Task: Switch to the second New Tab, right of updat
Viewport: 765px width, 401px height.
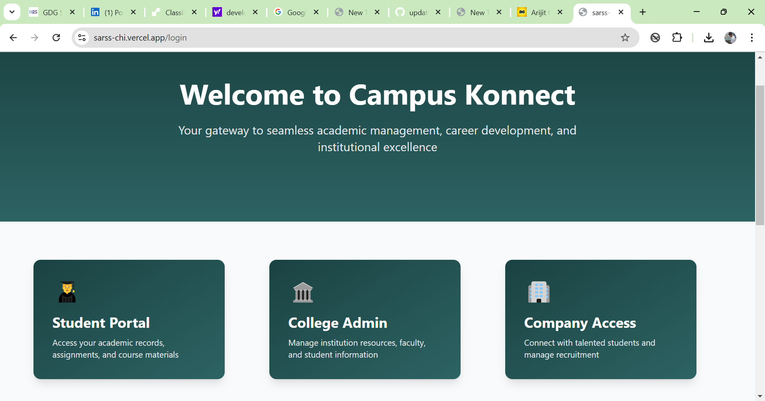Action: (x=473, y=12)
